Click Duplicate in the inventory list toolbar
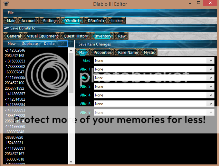Viewport: 219px width, 166px height. [x=30, y=44]
